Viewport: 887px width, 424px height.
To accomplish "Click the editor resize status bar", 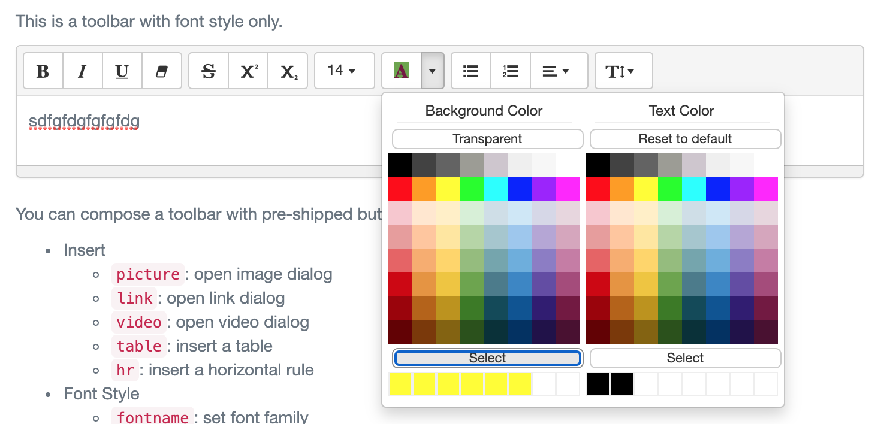I will click(199, 171).
